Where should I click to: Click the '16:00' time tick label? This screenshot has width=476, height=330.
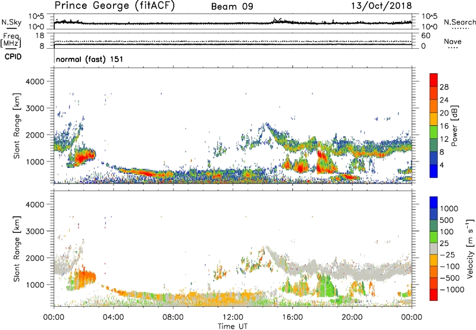(292, 317)
